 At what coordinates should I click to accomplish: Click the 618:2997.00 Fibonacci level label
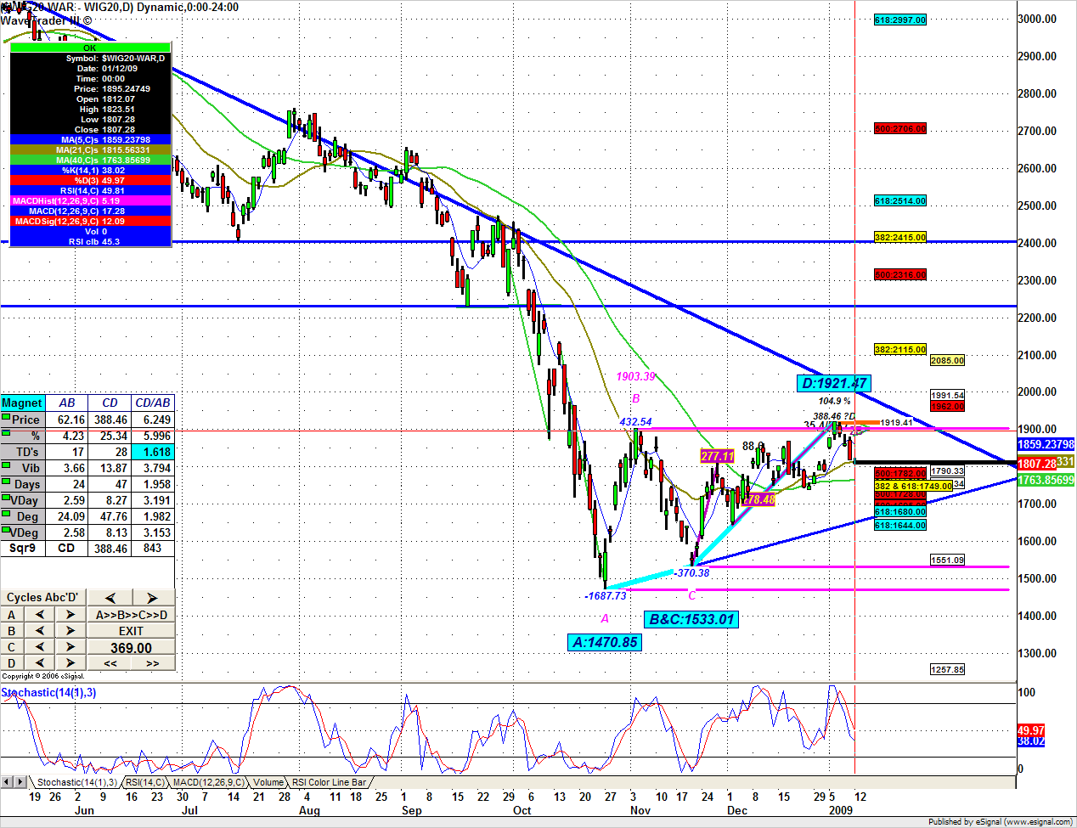tap(900, 20)
